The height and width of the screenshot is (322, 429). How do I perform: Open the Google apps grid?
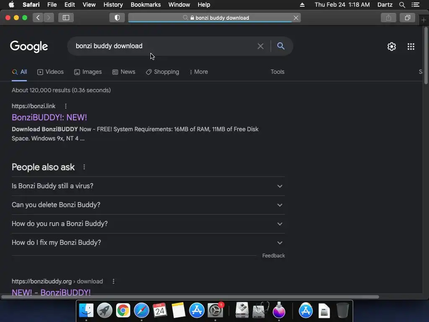pos(411,47)
